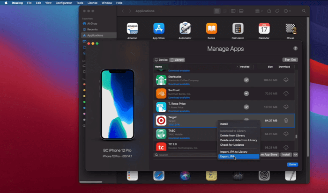
Task: Switch Finder to column view
Action: pos(233,11)
